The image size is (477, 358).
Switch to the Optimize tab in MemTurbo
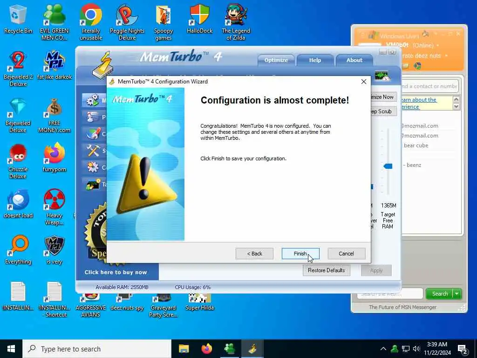[276, 60]
